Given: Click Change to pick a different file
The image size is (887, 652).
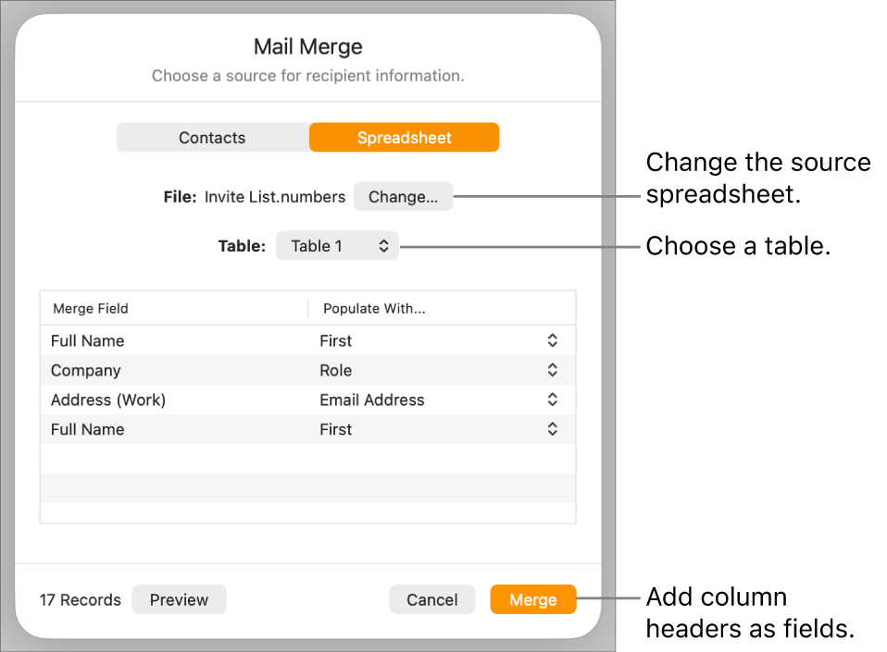Looking at the screenshot, I should 403,196.
